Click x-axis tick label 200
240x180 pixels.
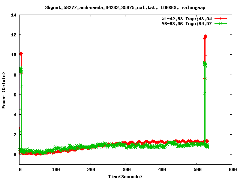(x=91, y=169)
